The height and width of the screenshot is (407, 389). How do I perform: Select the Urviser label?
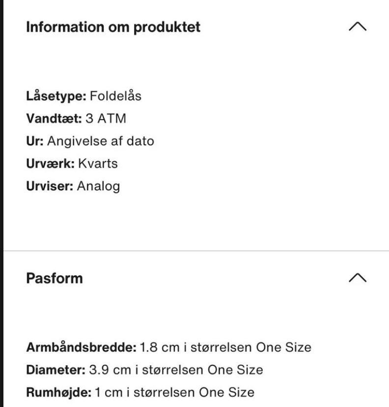(50, 186)
